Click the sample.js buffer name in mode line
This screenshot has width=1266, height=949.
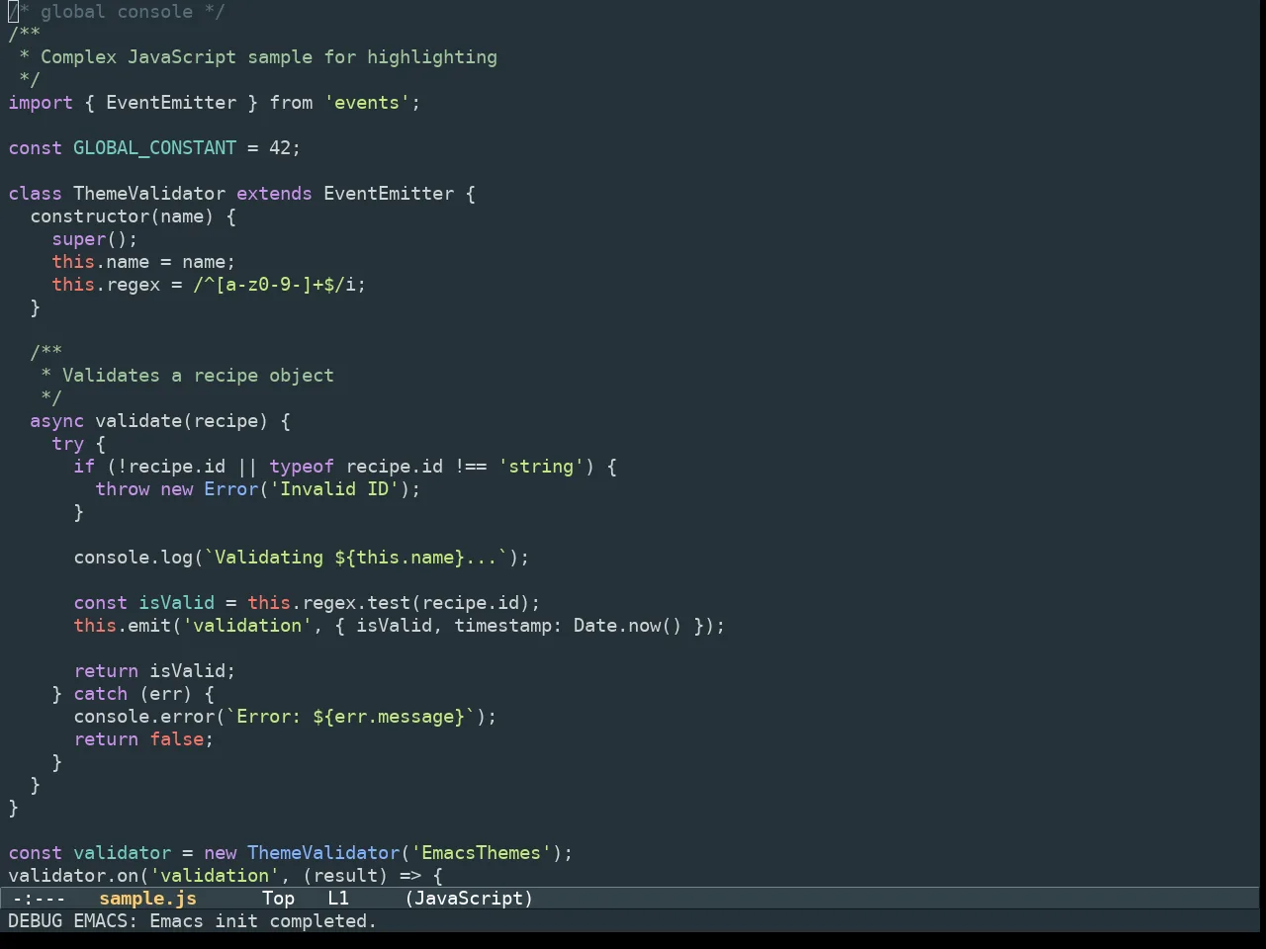click(147, 899)
